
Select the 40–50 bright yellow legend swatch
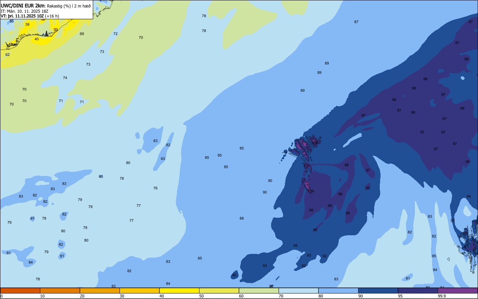pos(179,290)
